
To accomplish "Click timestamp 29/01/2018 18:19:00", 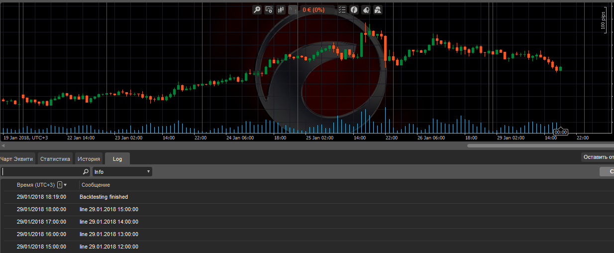I will click(x=41, y=197).
